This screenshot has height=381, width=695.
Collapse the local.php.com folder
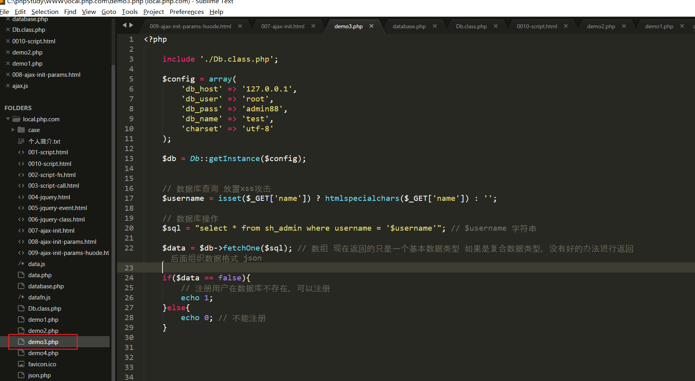8,119
